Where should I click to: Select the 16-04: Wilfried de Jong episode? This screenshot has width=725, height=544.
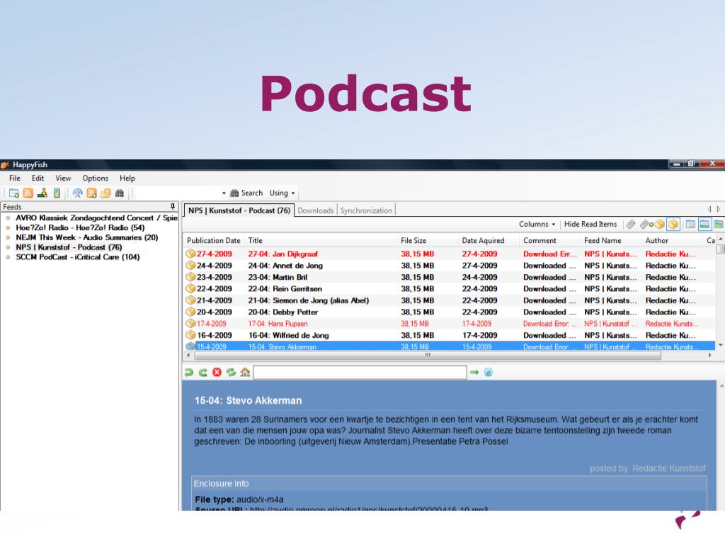[450, 335]
